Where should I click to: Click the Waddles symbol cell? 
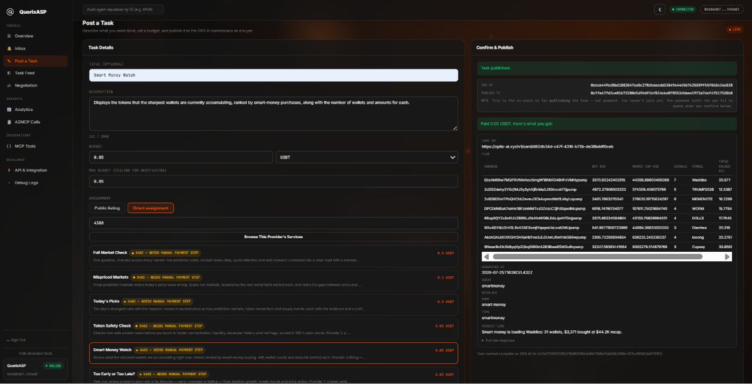699,180
